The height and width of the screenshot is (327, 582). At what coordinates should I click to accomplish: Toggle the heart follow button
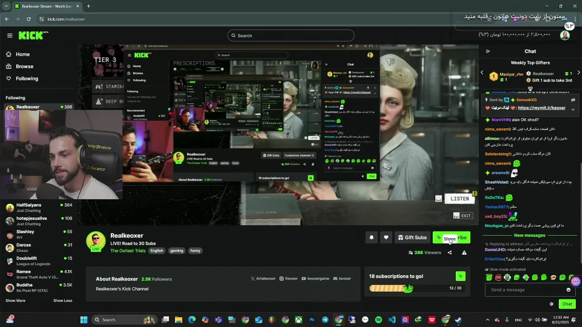[x=386, y=238]
